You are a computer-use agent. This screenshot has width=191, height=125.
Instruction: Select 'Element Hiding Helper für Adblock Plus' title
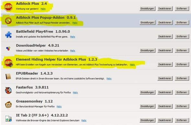point(51,59)
